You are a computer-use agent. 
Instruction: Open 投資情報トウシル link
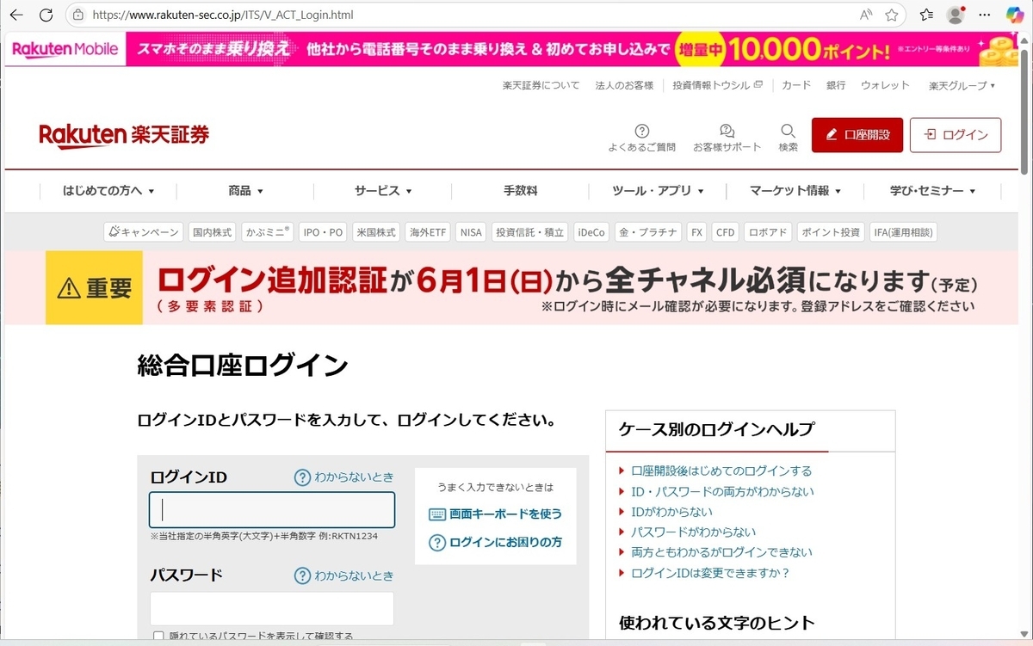(718, 85)
